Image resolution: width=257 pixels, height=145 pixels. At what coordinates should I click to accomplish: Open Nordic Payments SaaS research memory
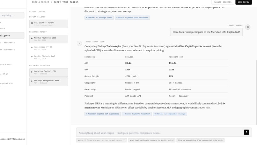coord(49,39)
